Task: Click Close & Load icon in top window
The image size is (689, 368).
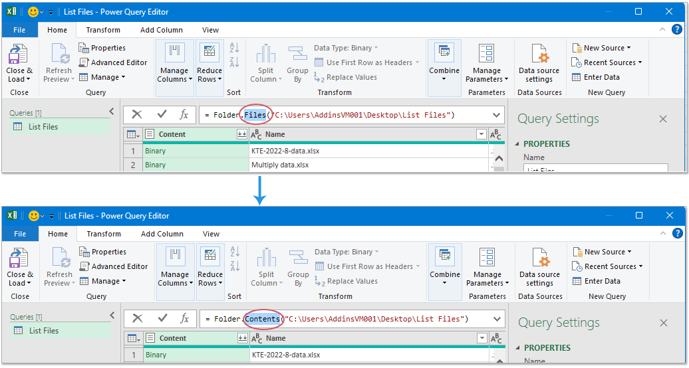Action: (19, 54)
